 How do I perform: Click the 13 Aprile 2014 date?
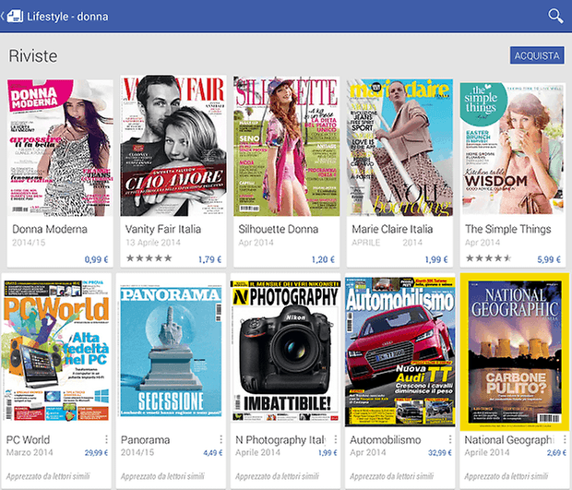coord(153,243)
